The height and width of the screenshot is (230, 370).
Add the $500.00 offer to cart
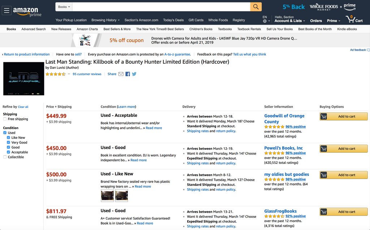pos(344,175)
